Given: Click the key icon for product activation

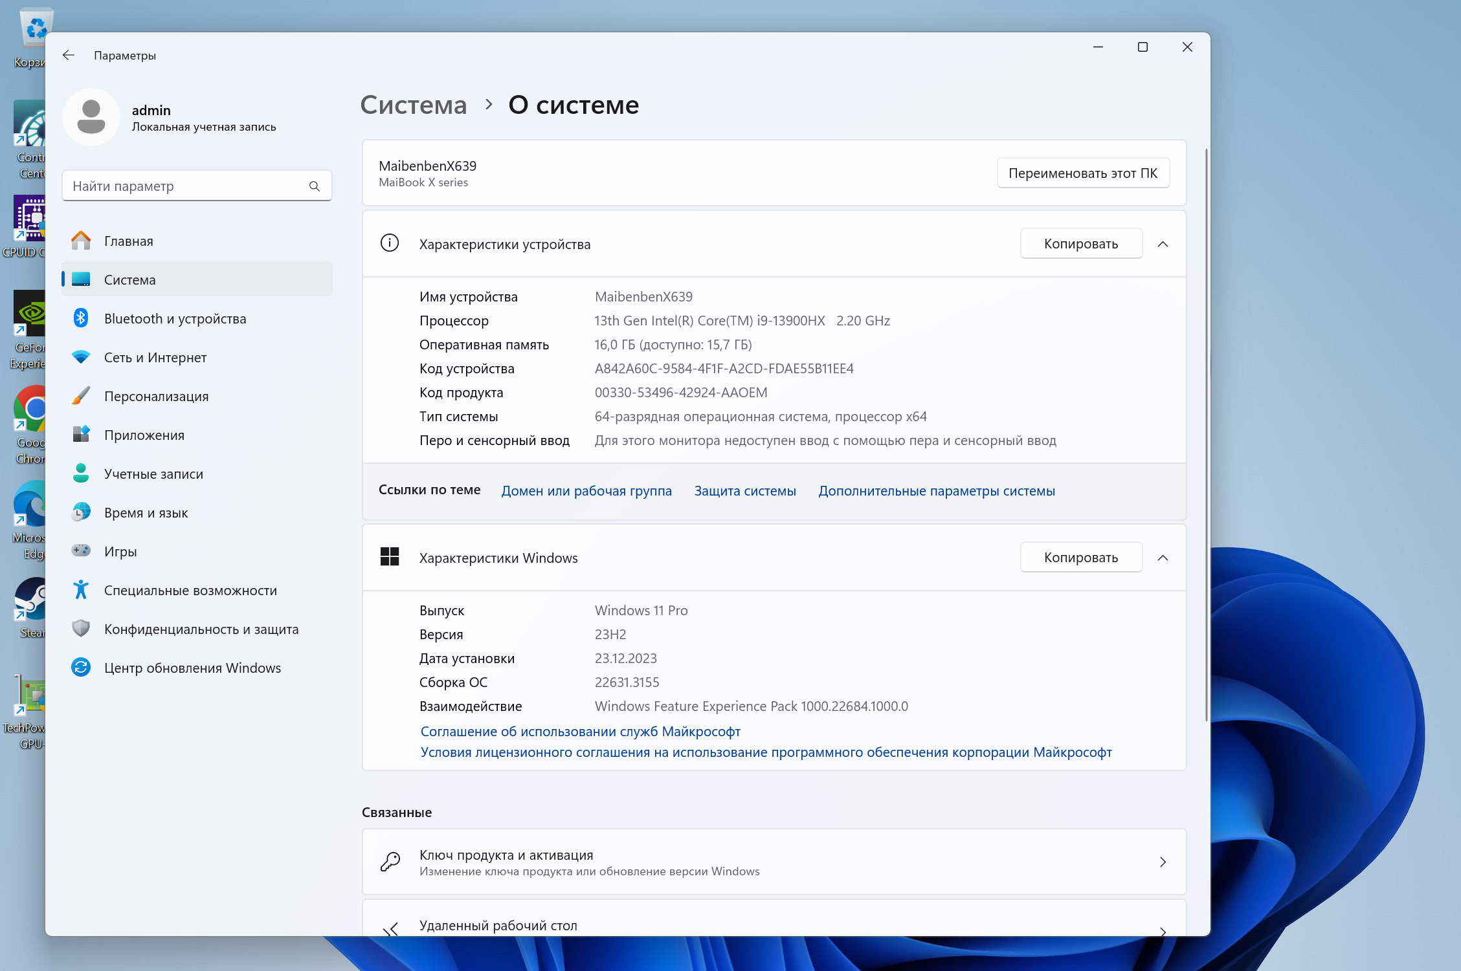Looking at the screenshot, I should (390, 862).
